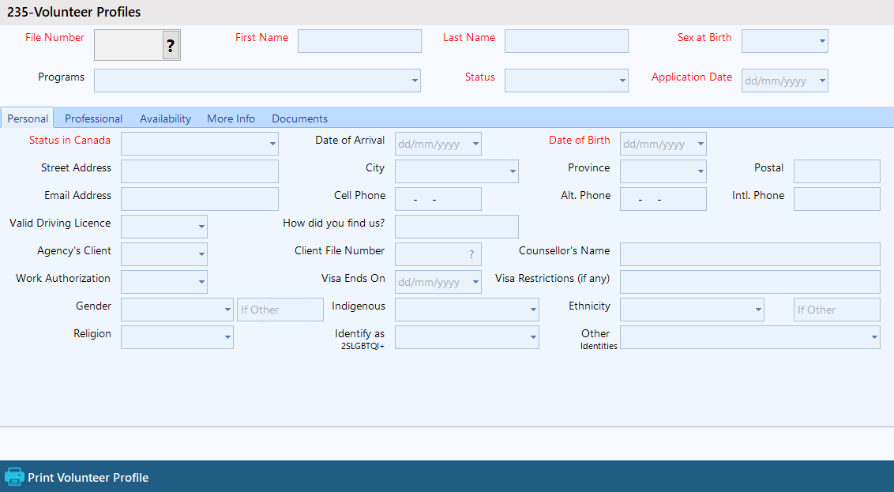
Task: Switch to the Professional tab
Action: click(x=93, y=118)
